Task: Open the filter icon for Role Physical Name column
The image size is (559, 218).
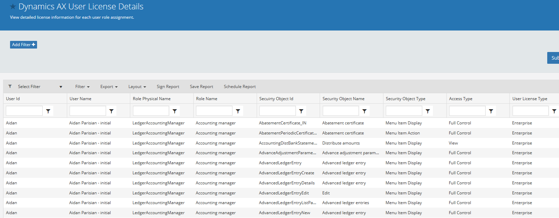Action: coord(175,111)
